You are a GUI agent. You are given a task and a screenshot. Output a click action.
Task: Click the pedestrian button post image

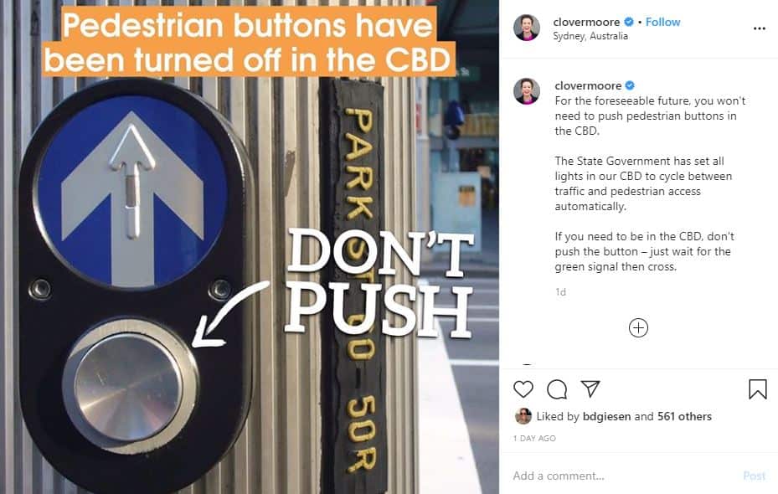pos(250,247)
